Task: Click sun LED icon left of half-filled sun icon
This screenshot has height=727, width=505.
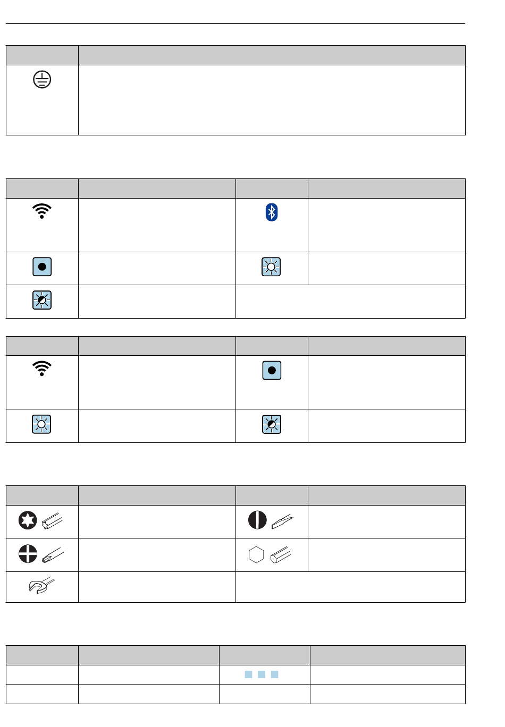Action: tap(42, 424)
